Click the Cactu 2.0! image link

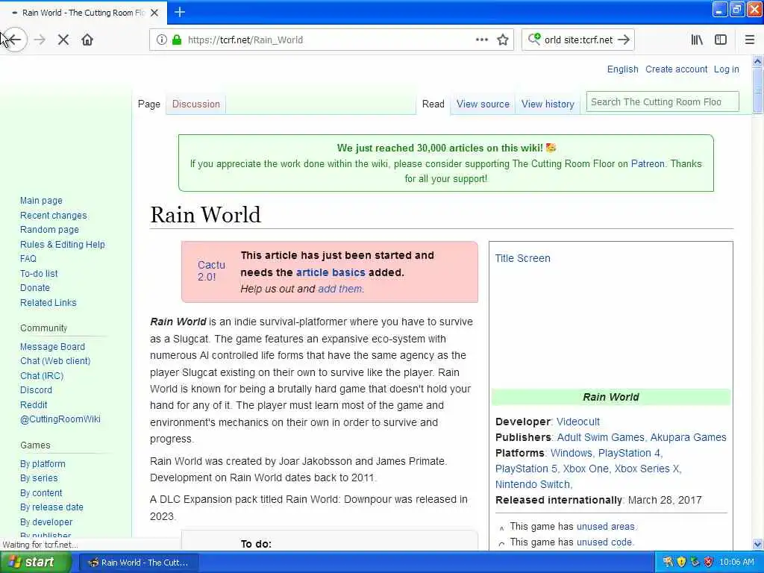[x=211, y=271]
